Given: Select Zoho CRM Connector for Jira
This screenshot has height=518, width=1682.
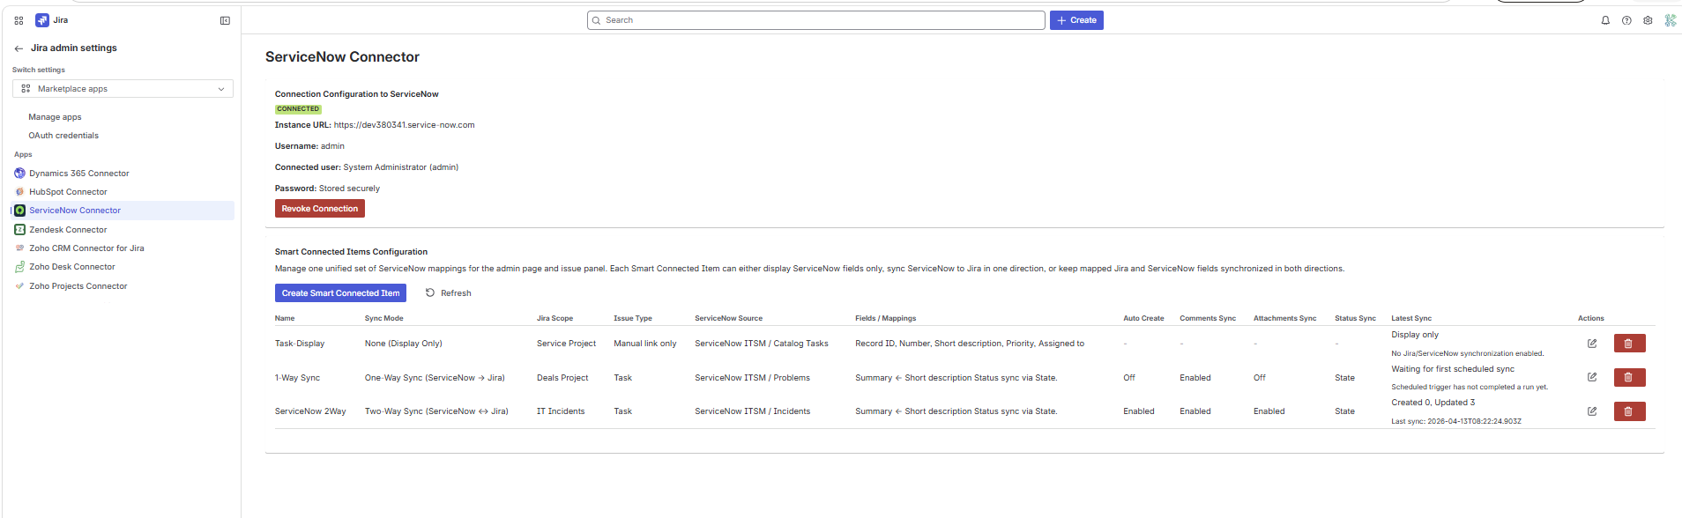Looking at the screenshot, I should pos(86,248).
